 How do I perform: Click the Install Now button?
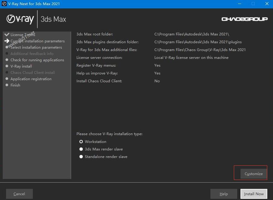254,194
